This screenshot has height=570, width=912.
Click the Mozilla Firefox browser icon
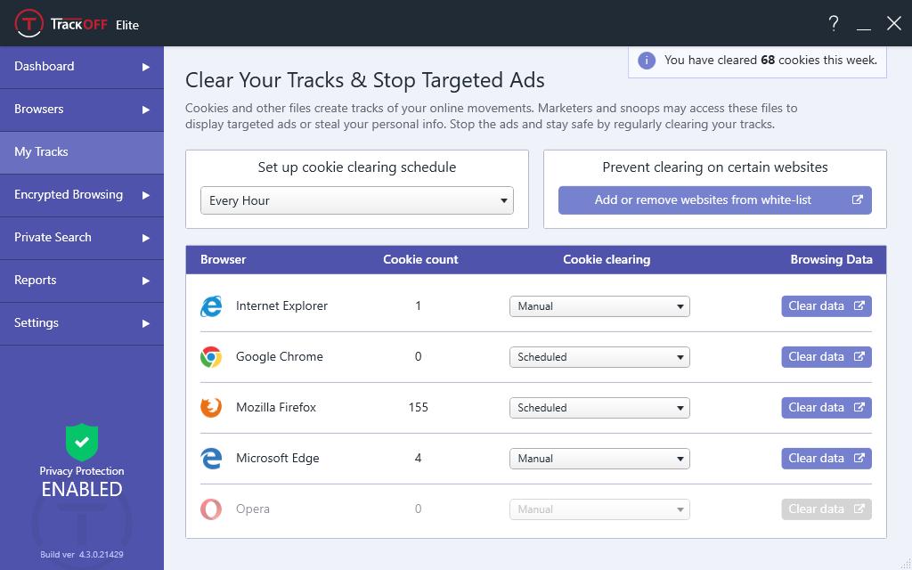click(211, 408)
